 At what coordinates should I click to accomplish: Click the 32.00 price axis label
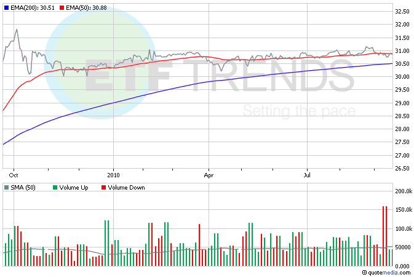click(402, 25)
